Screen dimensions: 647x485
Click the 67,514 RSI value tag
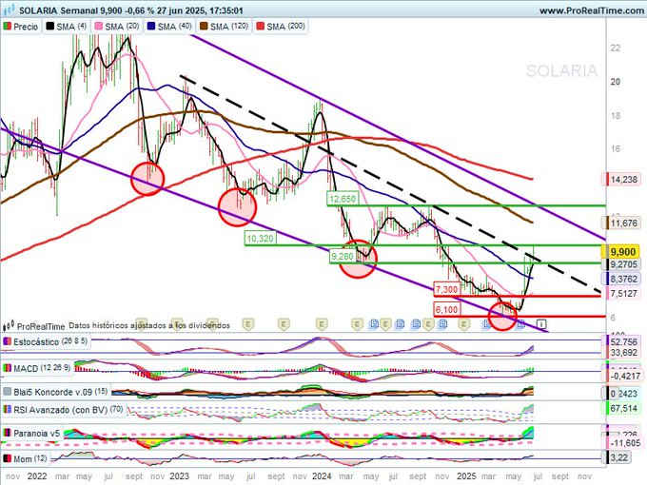pyautogui.click(x=622, y=408)
